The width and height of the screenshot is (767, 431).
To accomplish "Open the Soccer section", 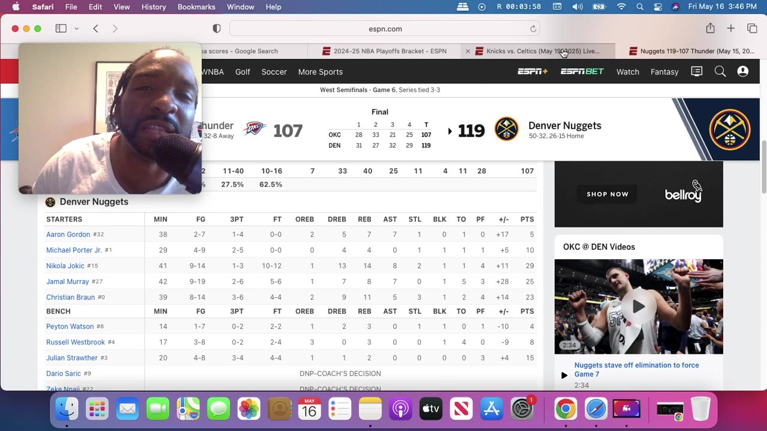I will 274,72.
